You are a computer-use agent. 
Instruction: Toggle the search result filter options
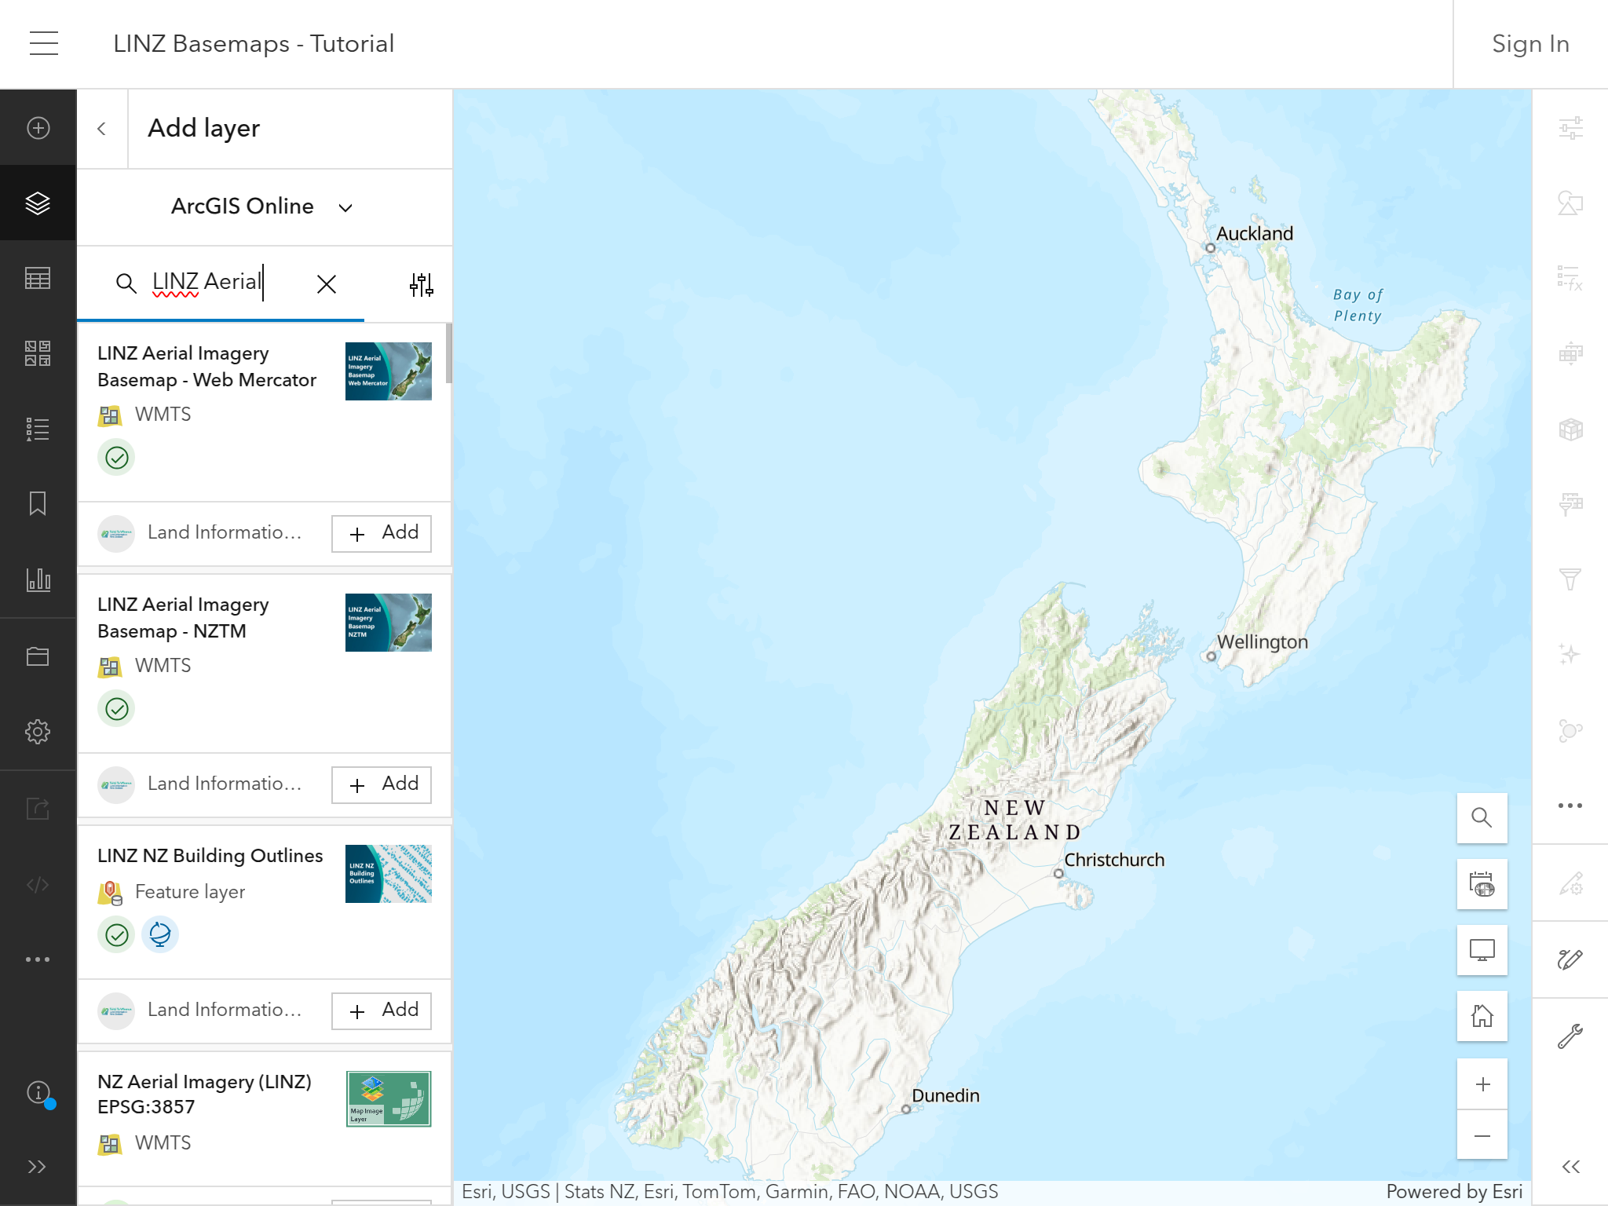tap(422, 284)
